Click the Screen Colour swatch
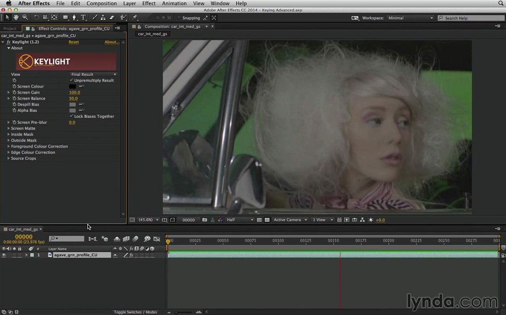506x315 pixels. pos(73,86)
